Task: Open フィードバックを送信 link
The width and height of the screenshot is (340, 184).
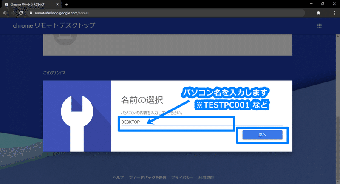Action: click(147, 178)
